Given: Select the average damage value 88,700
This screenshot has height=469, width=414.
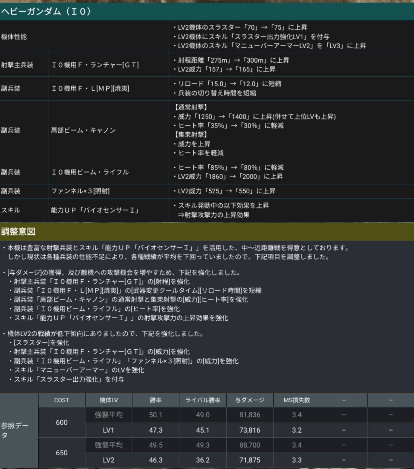Looking at the screenshot, I should coord(250,445).
